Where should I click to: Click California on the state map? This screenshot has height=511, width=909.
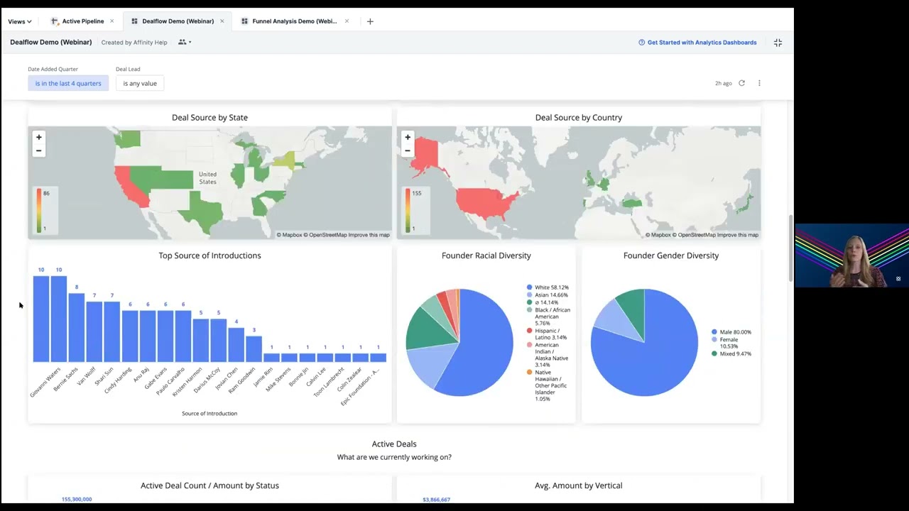coord(130,185)
